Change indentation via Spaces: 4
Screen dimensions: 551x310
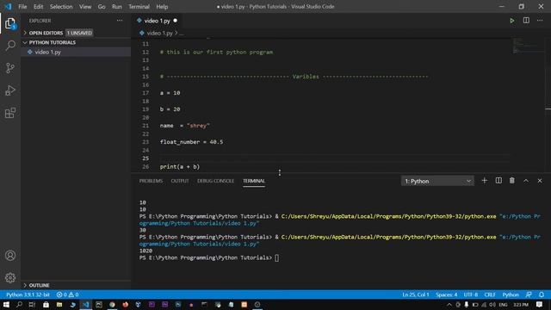click(x=446, y=294)
